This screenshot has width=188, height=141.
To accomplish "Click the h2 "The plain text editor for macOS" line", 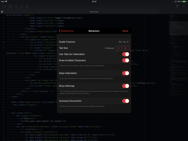I will (x=43, y=121).
